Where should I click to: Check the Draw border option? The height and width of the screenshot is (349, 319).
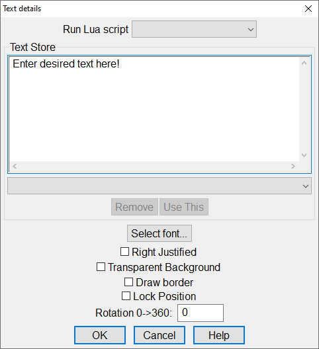(128, 282)
